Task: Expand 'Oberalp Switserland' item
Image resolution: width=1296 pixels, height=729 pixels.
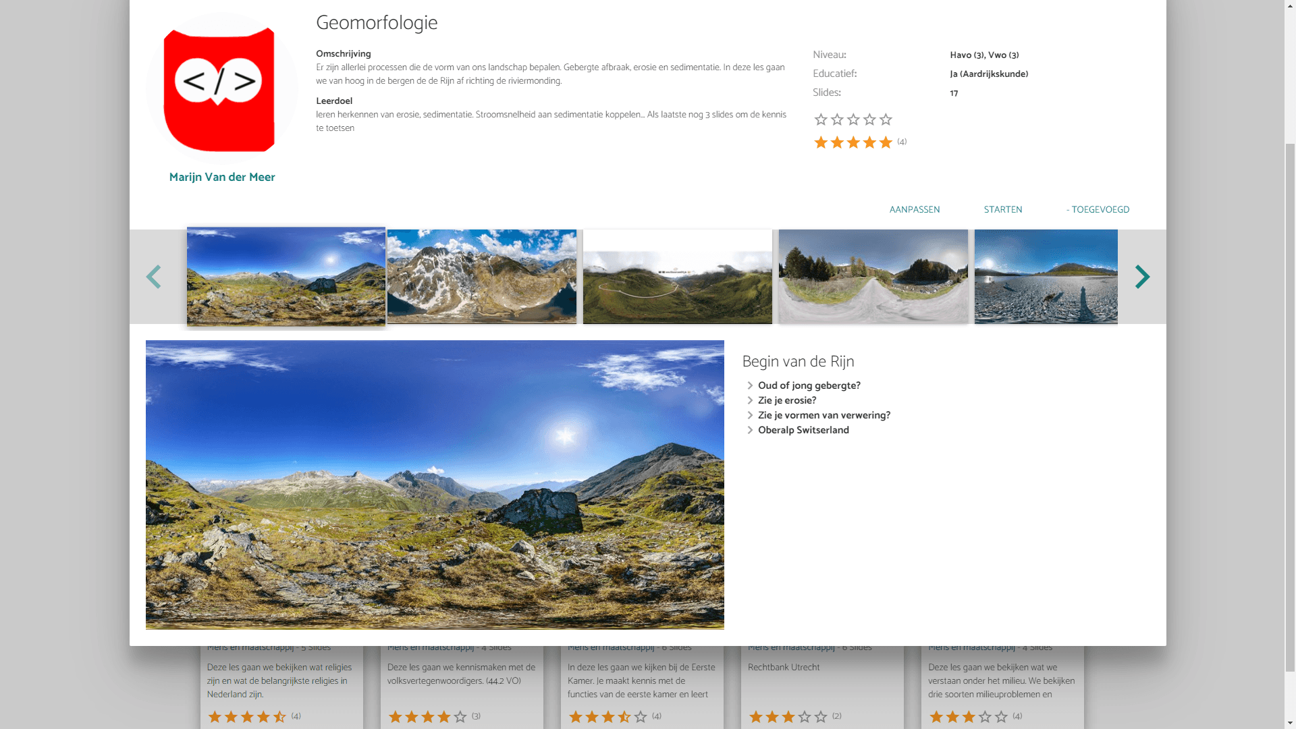Action: click(x=803, y=431)
